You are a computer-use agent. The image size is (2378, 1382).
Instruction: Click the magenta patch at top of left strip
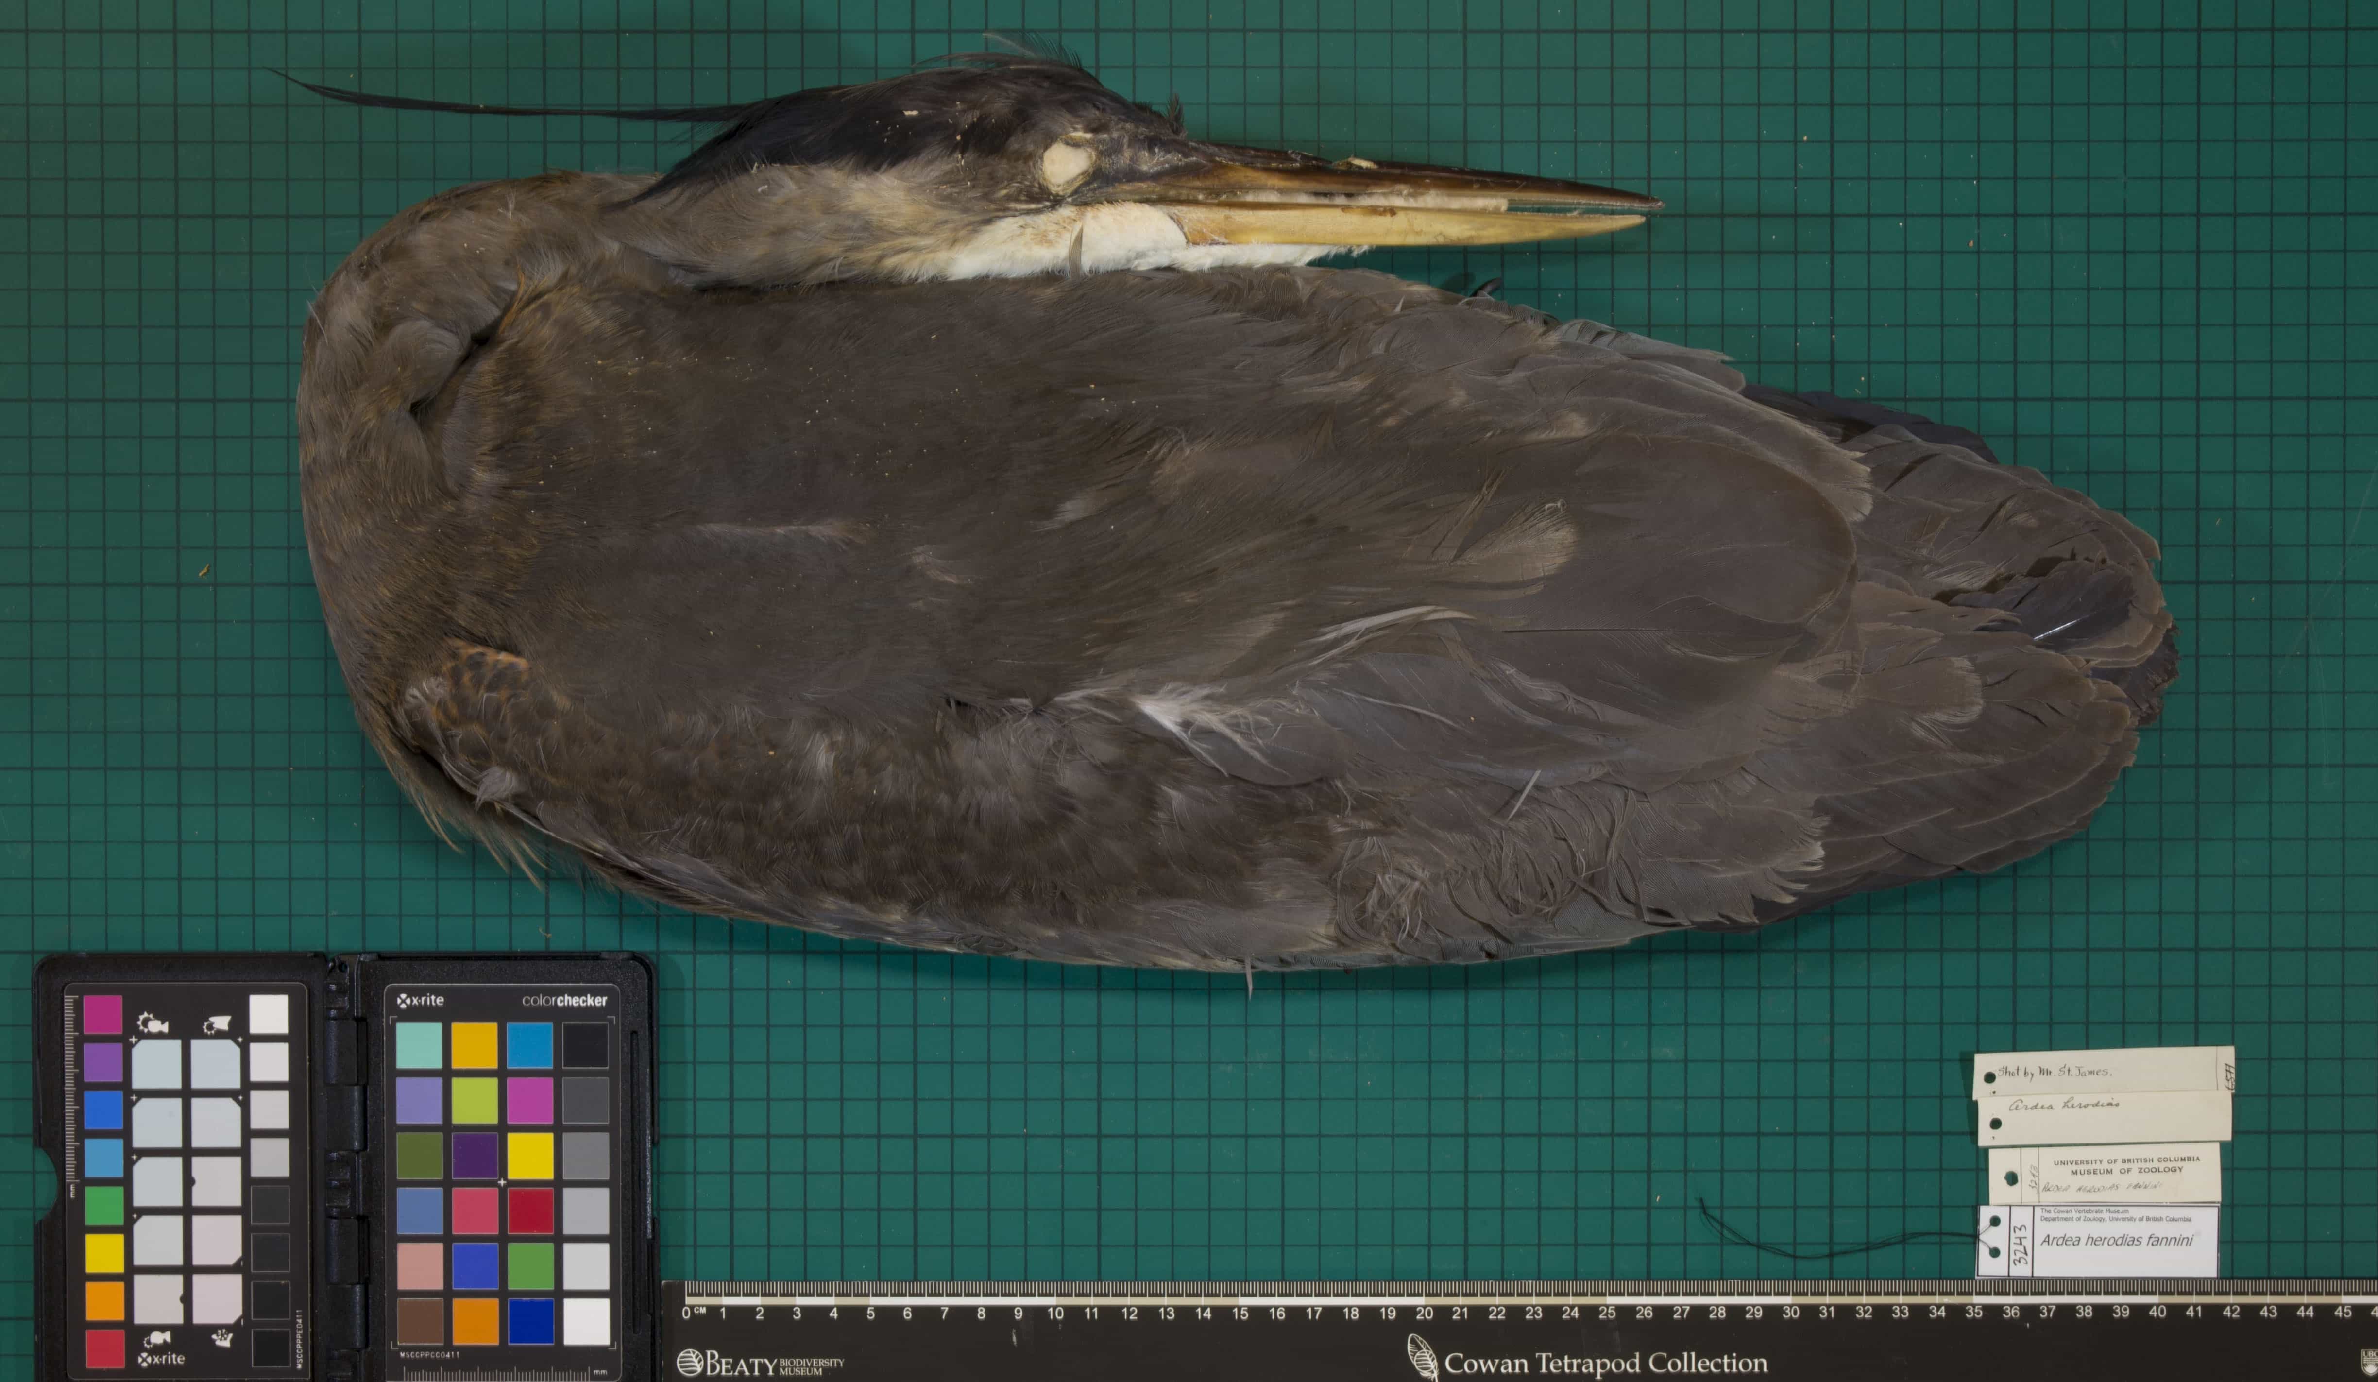103,1015
